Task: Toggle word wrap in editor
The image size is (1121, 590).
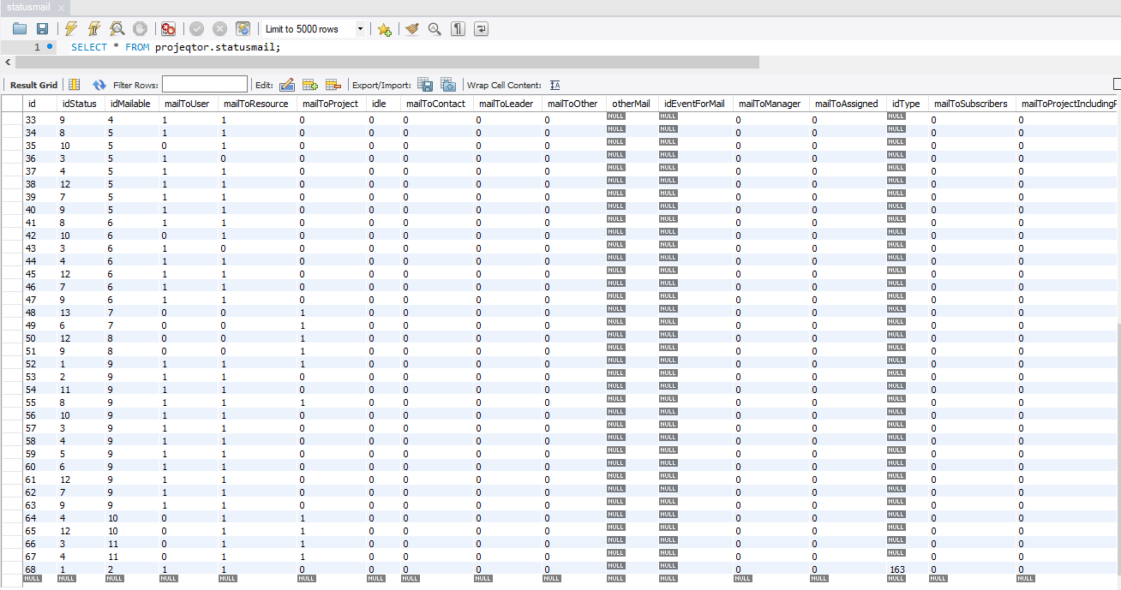Action: [482, 29]
